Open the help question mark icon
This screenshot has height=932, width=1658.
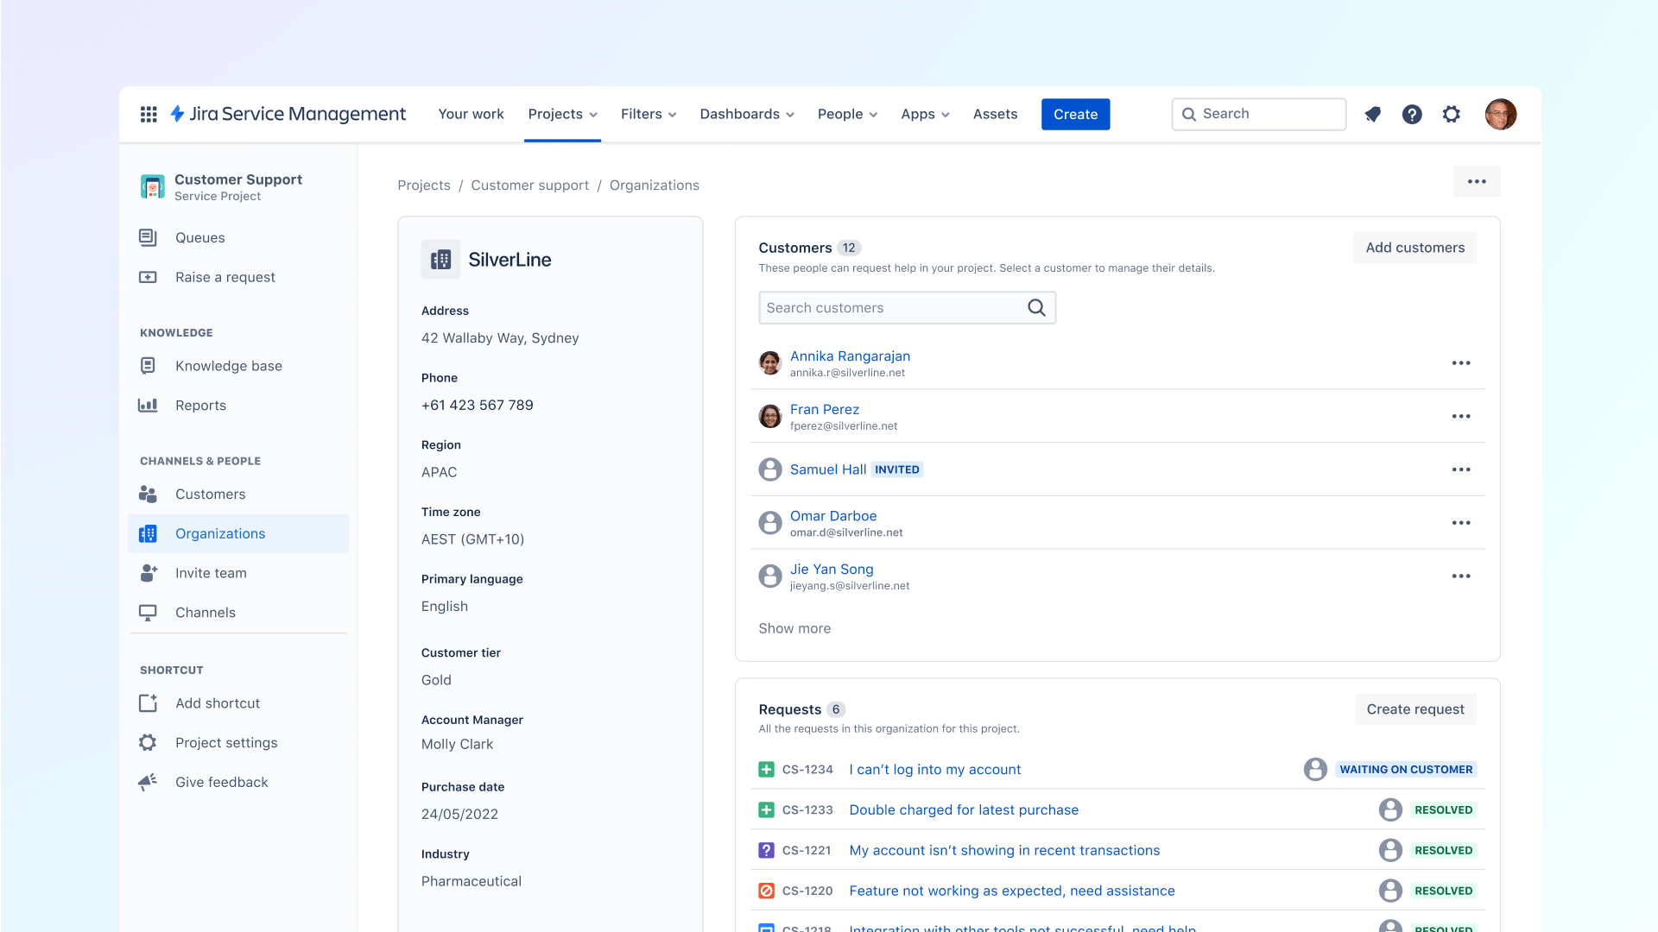1412,114
